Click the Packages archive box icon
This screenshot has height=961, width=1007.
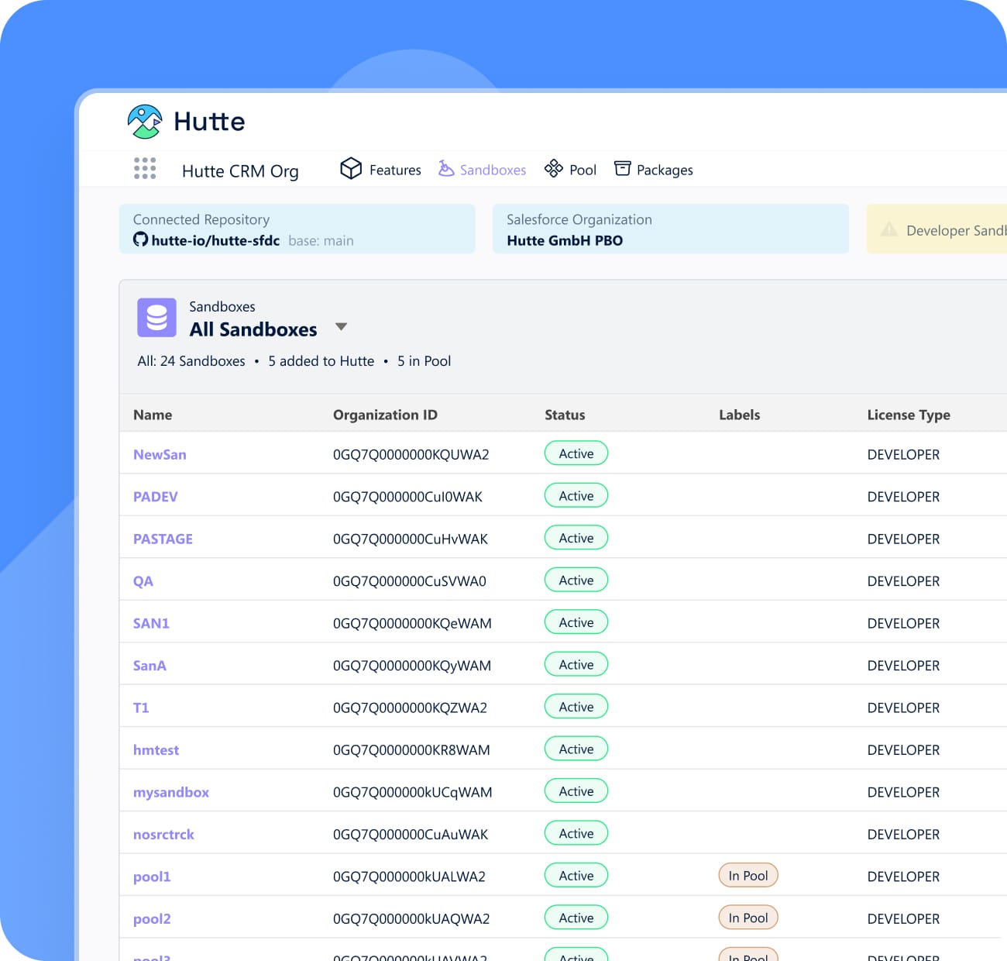point(622,168)
